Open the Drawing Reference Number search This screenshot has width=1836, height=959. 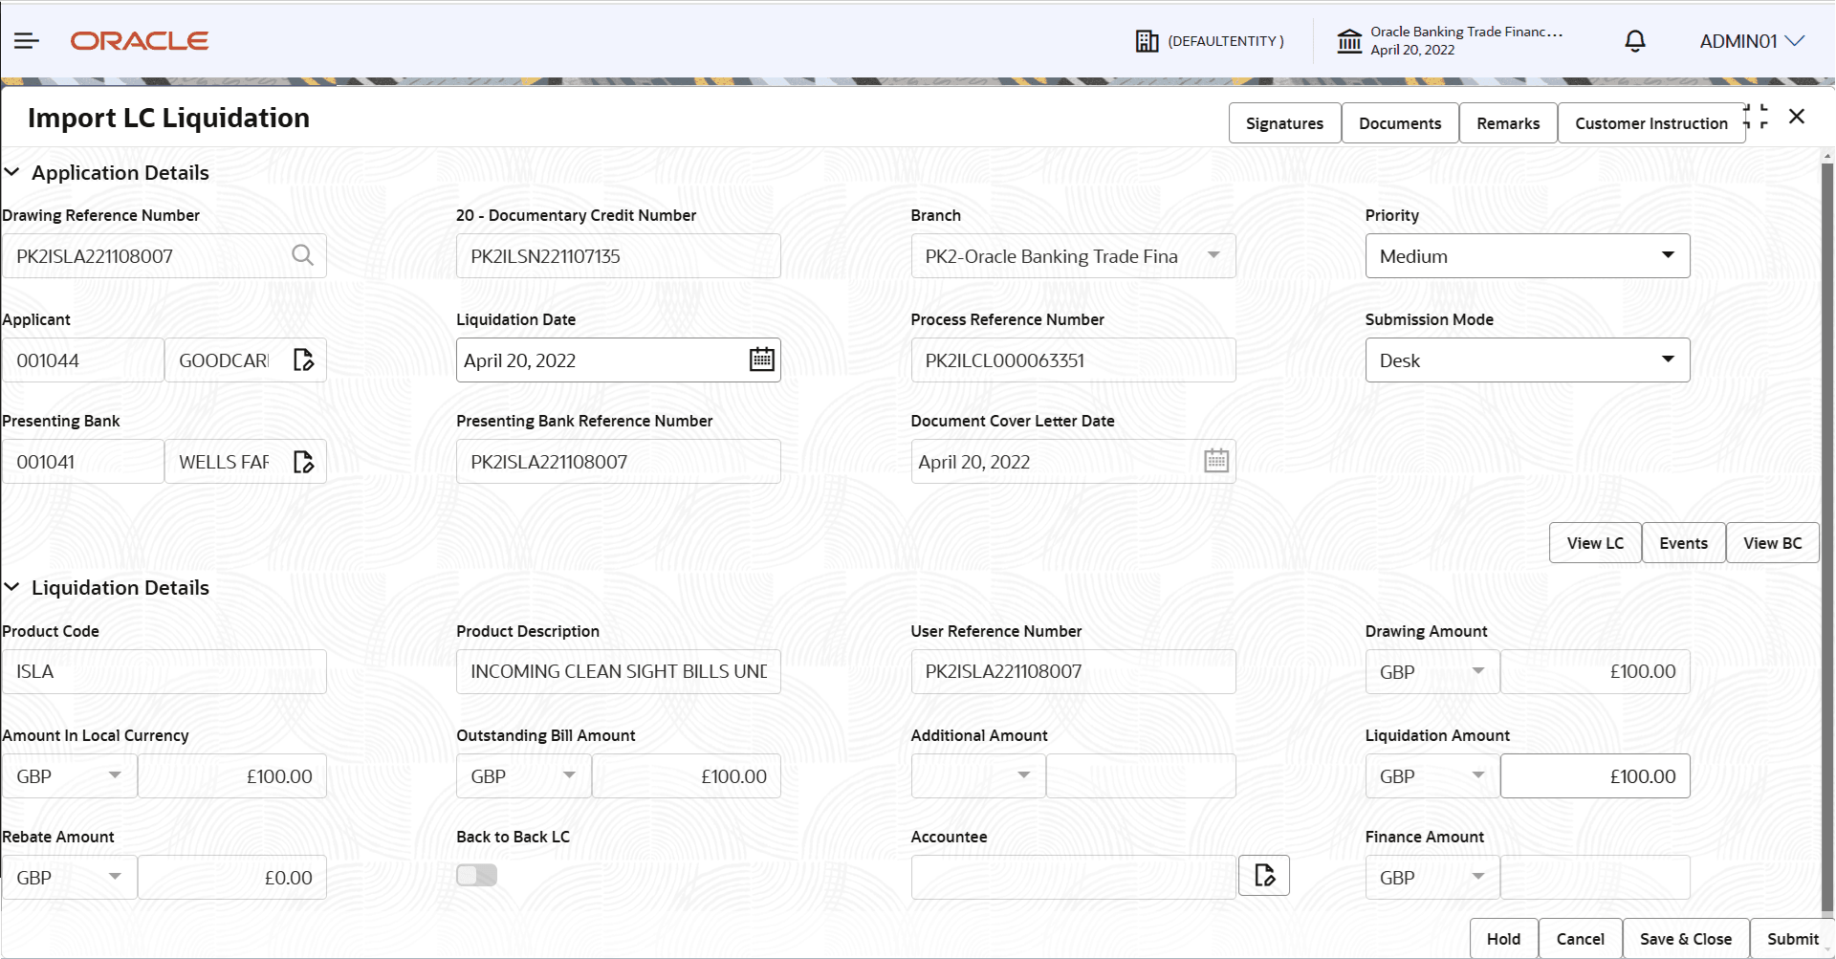[x=302, y=255]
